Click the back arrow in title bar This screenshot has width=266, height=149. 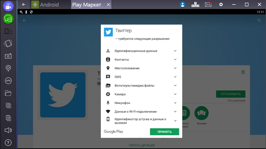pyautogui.click(x=24, y=5)
